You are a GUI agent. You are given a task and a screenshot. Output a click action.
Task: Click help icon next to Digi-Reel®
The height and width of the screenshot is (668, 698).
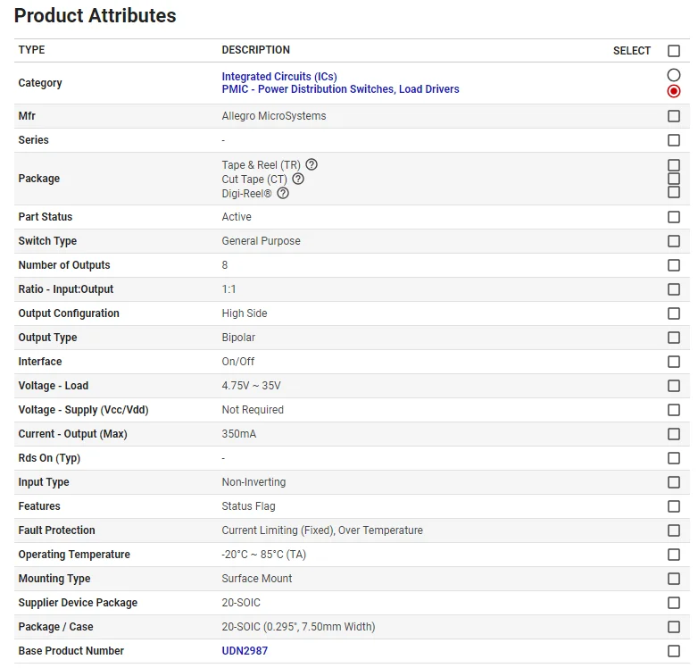[x=283, y=193]
